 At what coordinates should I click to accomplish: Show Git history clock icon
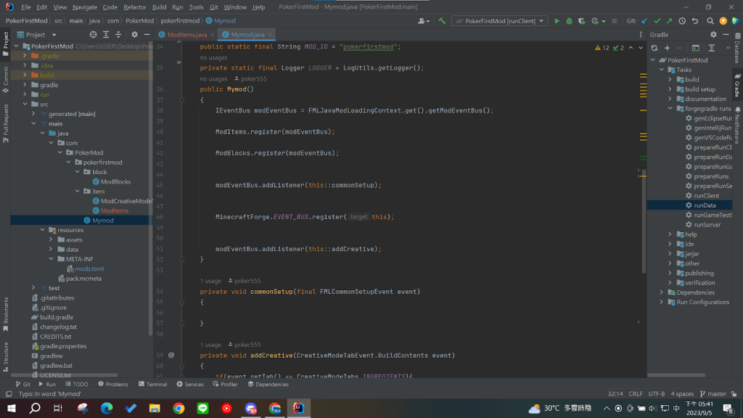pos(682,21)
